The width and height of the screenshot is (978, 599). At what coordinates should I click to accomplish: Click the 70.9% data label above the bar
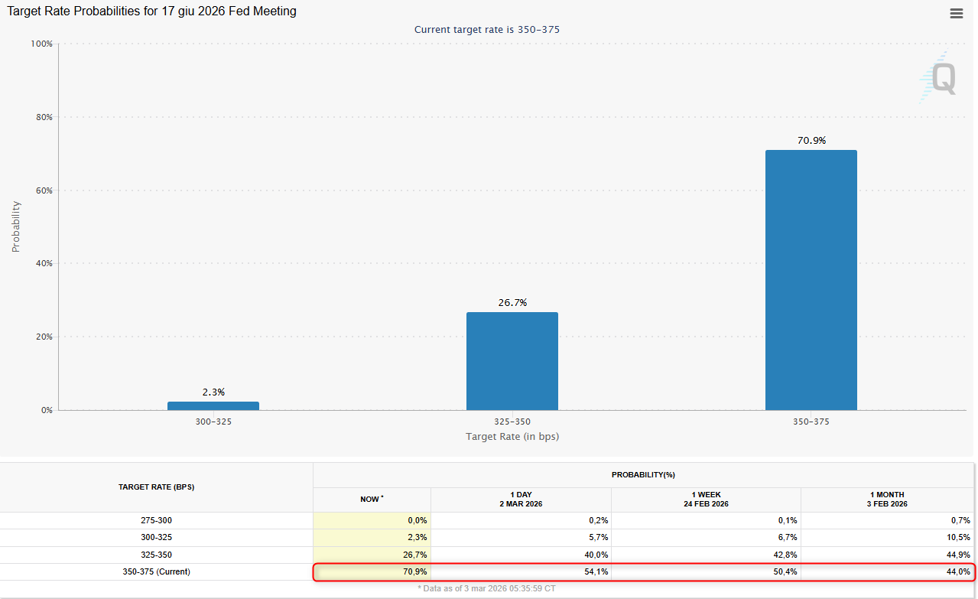click(811, 141)
